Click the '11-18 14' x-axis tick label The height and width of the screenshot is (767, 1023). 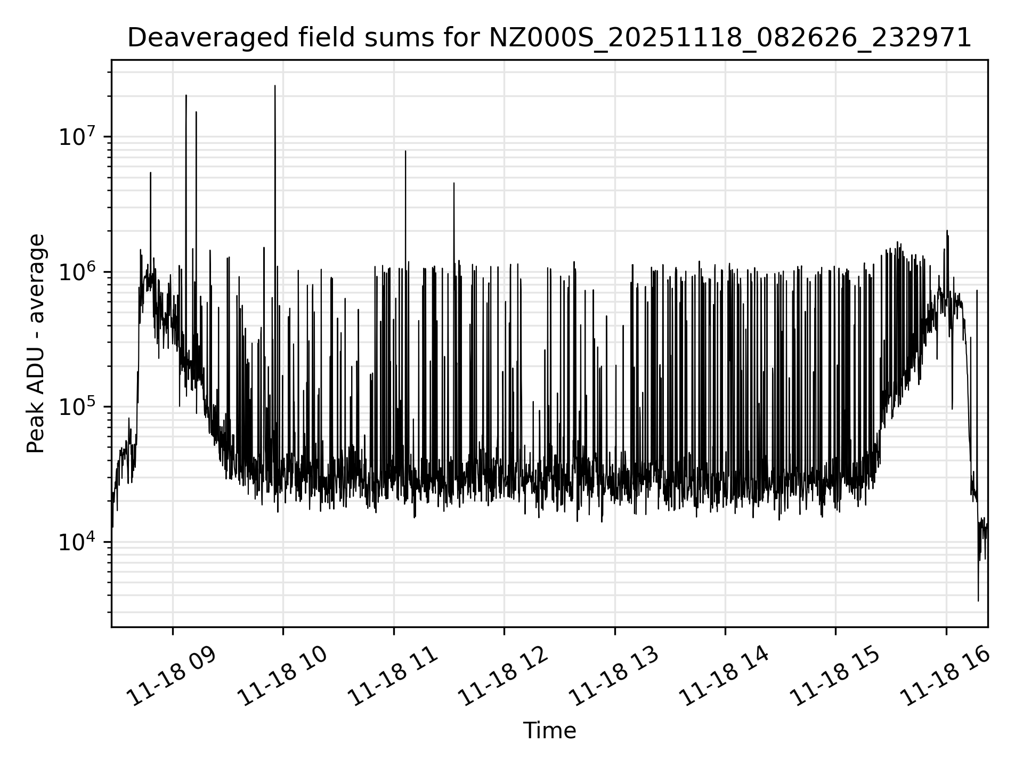pos(725,676)
